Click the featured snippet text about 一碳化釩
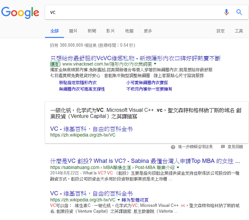Image resolution: width=249 pixels, height=220 pixels. click(146, 113)
